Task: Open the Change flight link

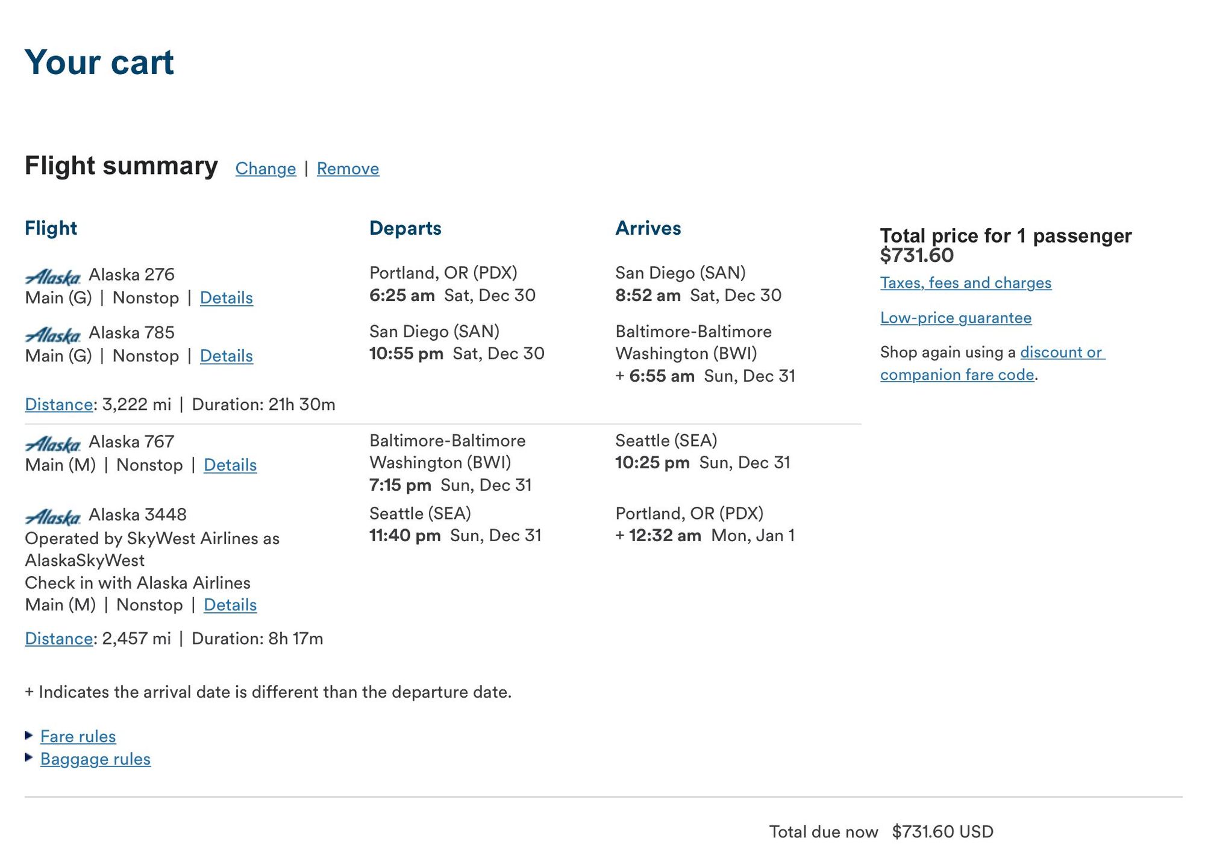Action: point(266,169)
